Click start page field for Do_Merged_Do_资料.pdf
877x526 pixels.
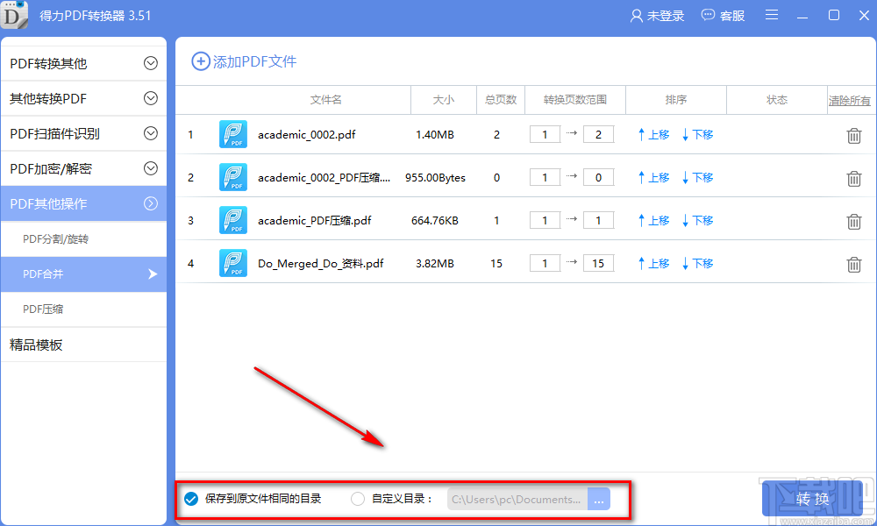(x=545, y=263)
